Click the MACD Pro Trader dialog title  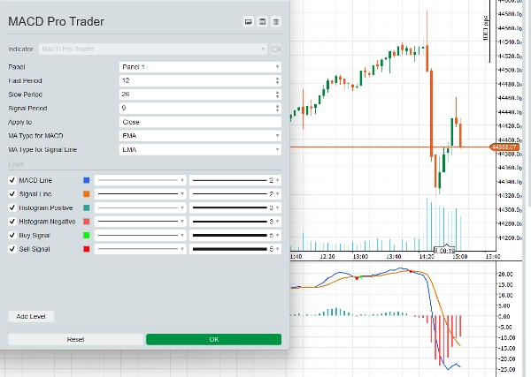pyautogui.click(x=57, y=21)
